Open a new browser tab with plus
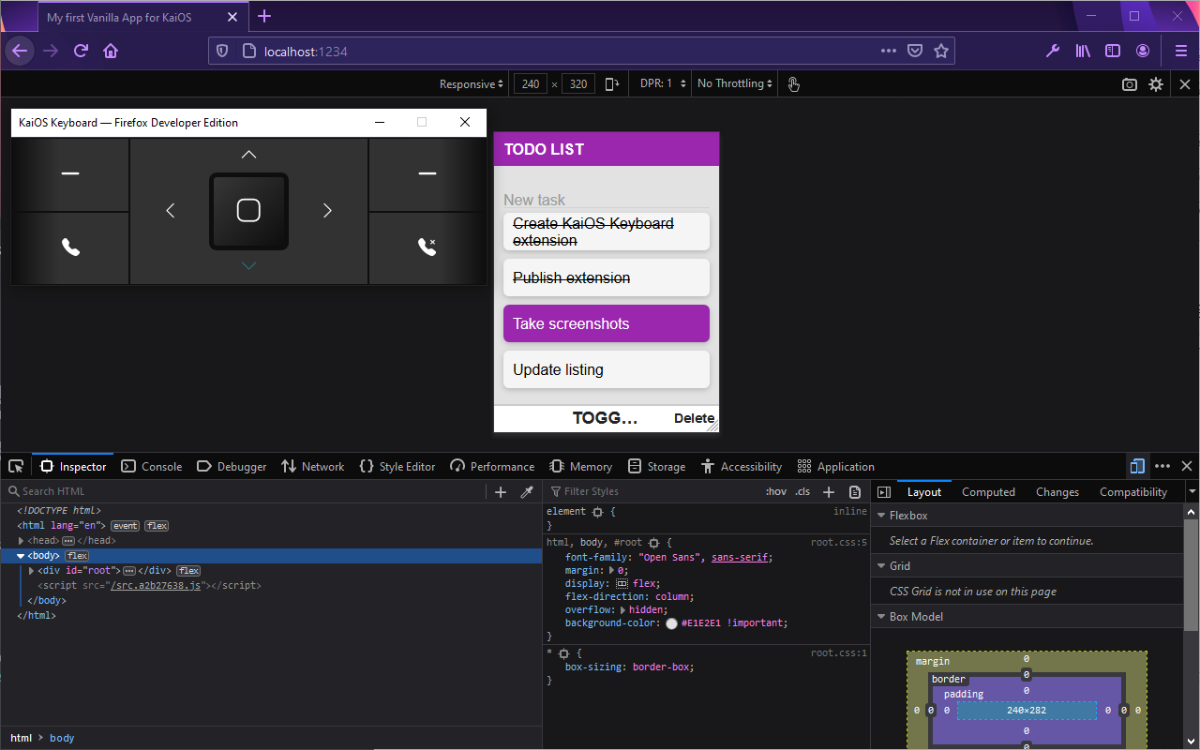 264,16
